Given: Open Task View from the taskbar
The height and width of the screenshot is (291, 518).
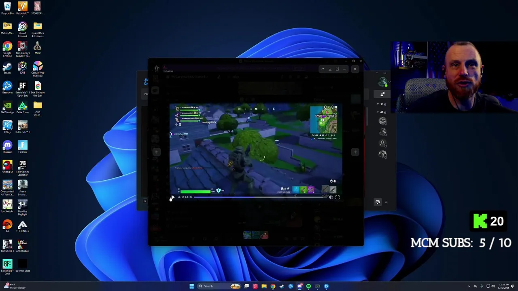Looking at the screenshot, I should tap(246, 286).
